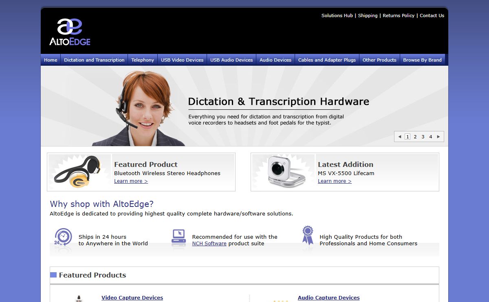Open Cables and Adapter Plugs menu

coord(327,60)
